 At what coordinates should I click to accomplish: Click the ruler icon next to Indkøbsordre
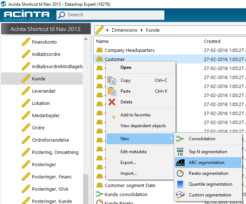tap(26, 54)
